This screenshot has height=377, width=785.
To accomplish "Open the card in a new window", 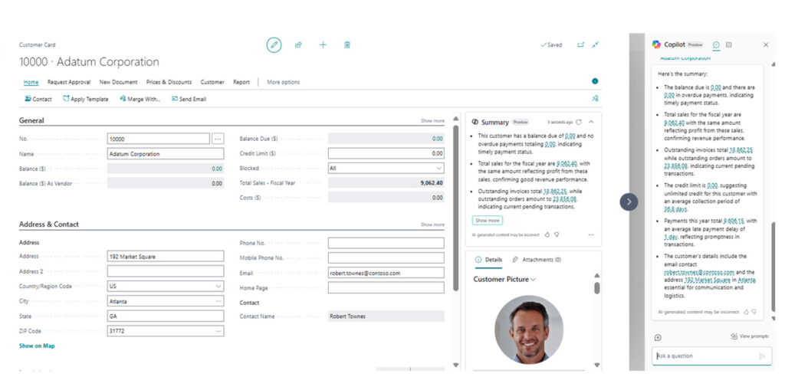I will tap(581, 44).
